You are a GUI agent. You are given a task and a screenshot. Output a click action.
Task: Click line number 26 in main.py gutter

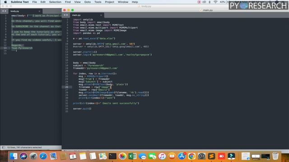(x=66, y=87)
